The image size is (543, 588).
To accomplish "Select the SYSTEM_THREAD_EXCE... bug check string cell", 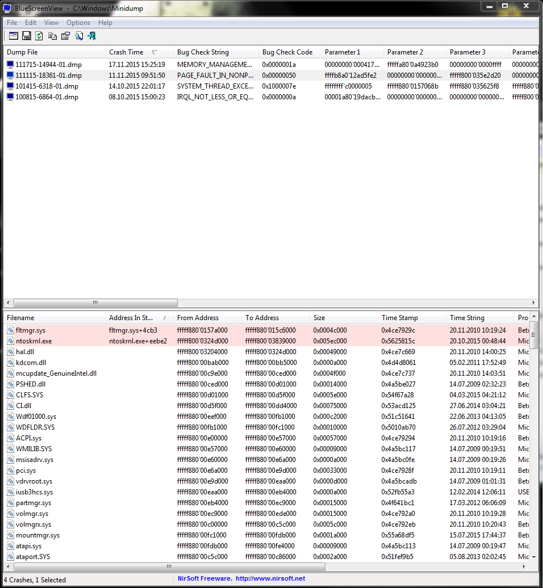I will [215, 86].
